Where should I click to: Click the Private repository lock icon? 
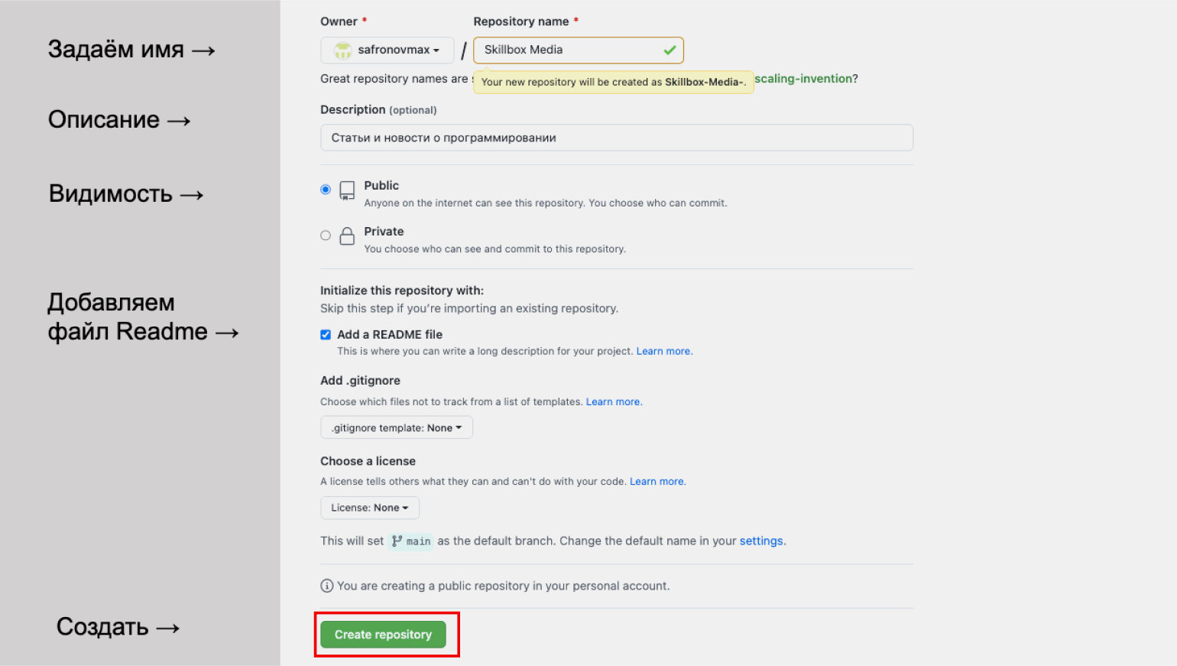(x=347, y=236)
